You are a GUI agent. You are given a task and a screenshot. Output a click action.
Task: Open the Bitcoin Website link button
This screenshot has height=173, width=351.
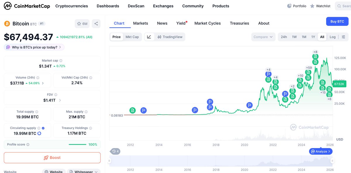[x=54, y=172]
